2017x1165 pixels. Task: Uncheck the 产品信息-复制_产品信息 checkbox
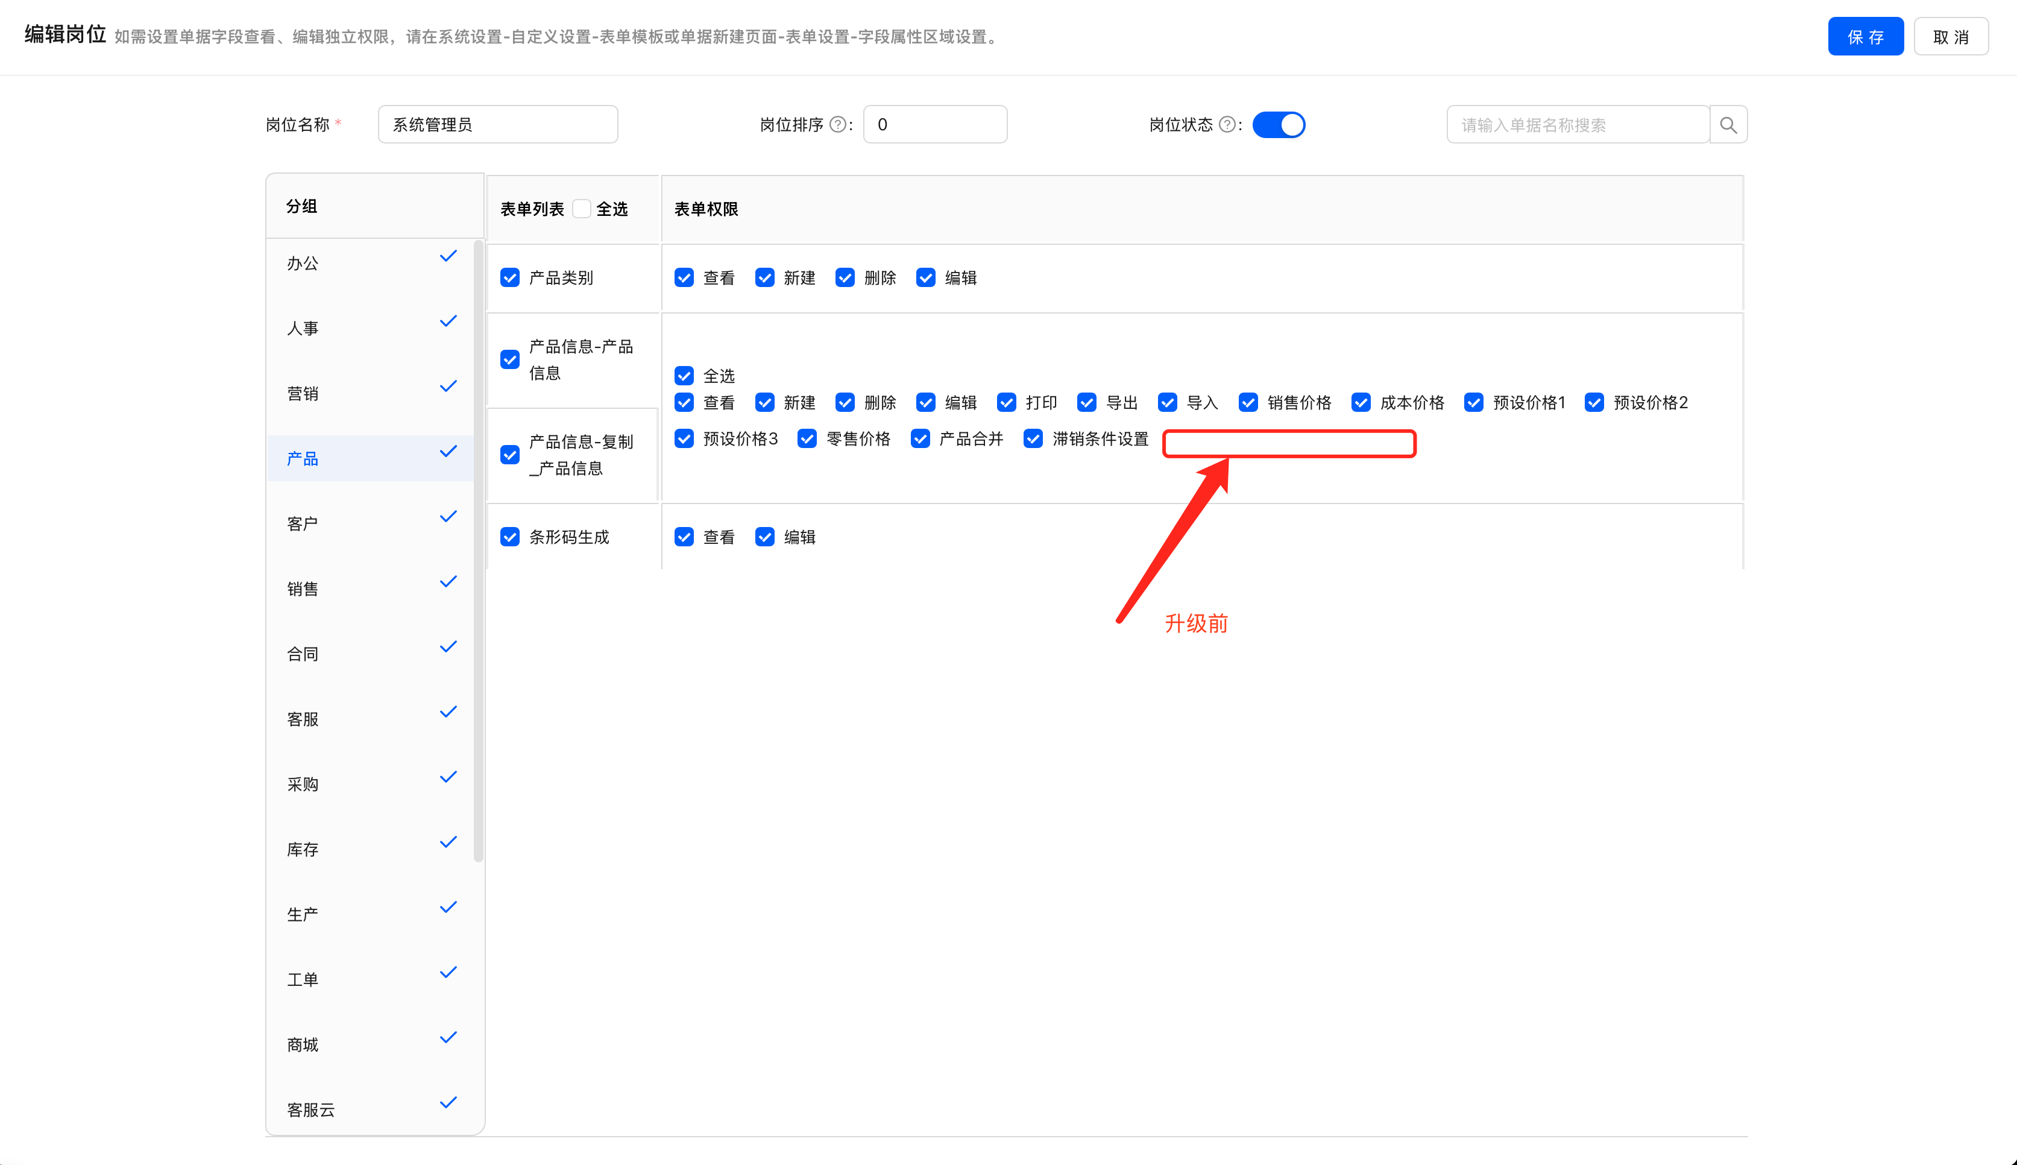pyautogui.click(x=509, y=455)
